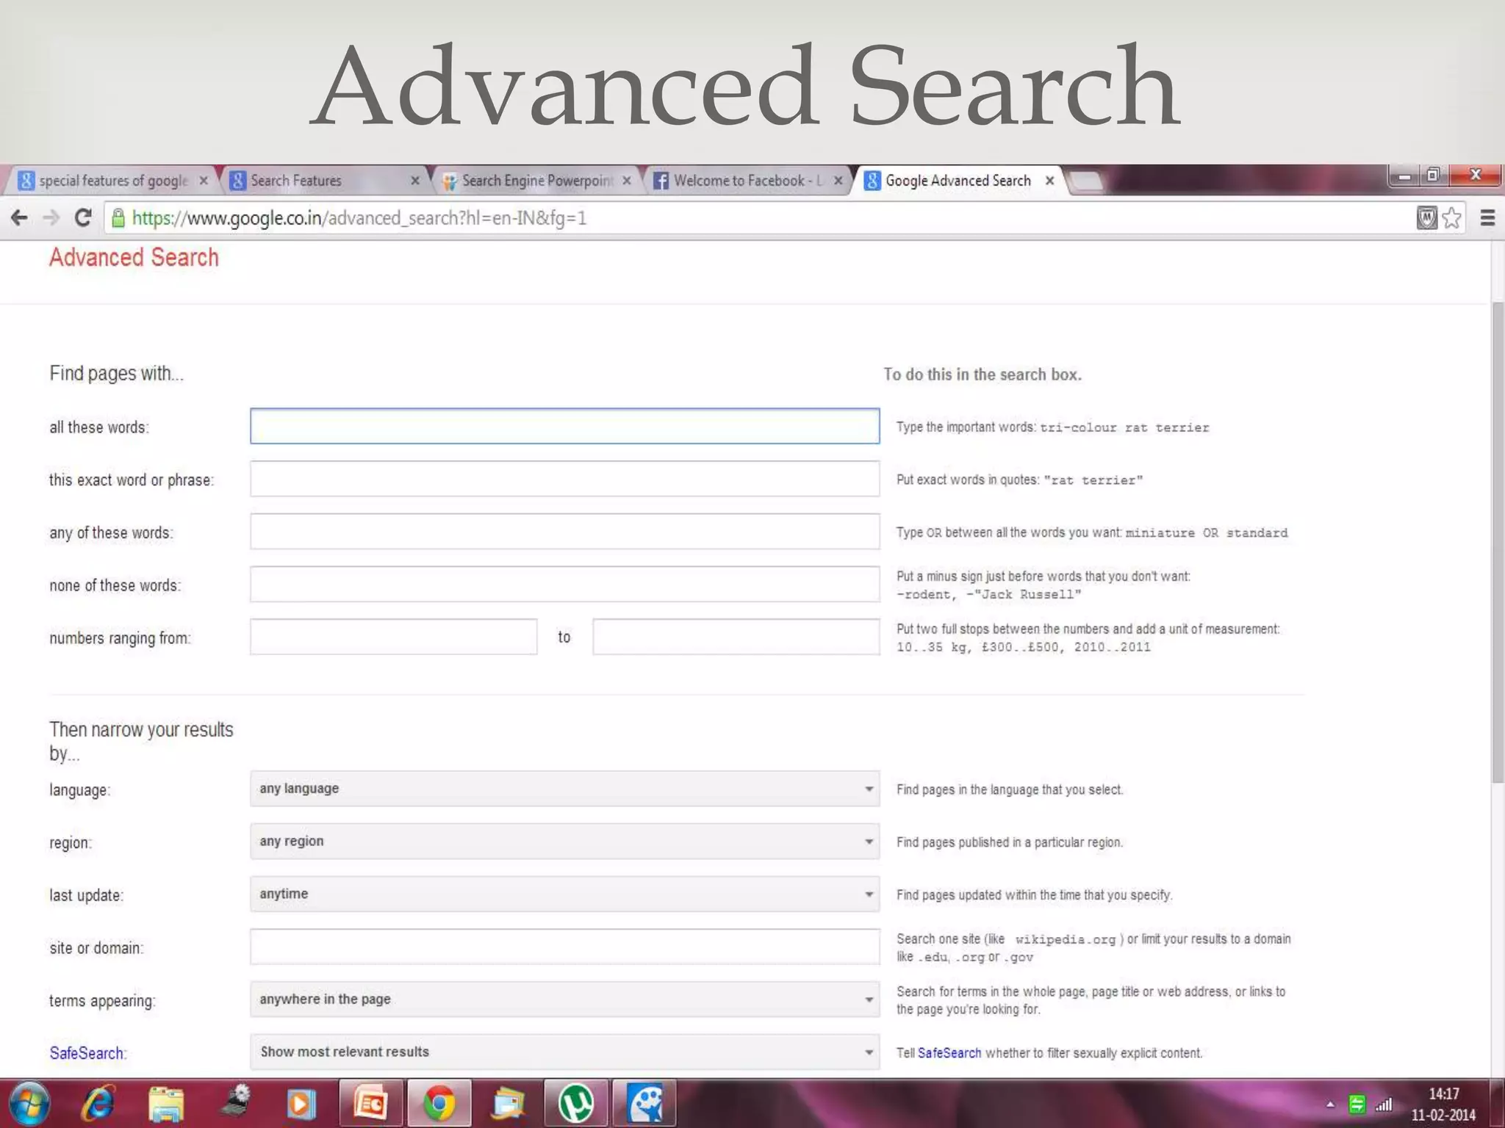The height and width of the screenshot is (1128, 1505).
Task: Open the uTorrent taskbar icon
Action: click(576, 1103)
